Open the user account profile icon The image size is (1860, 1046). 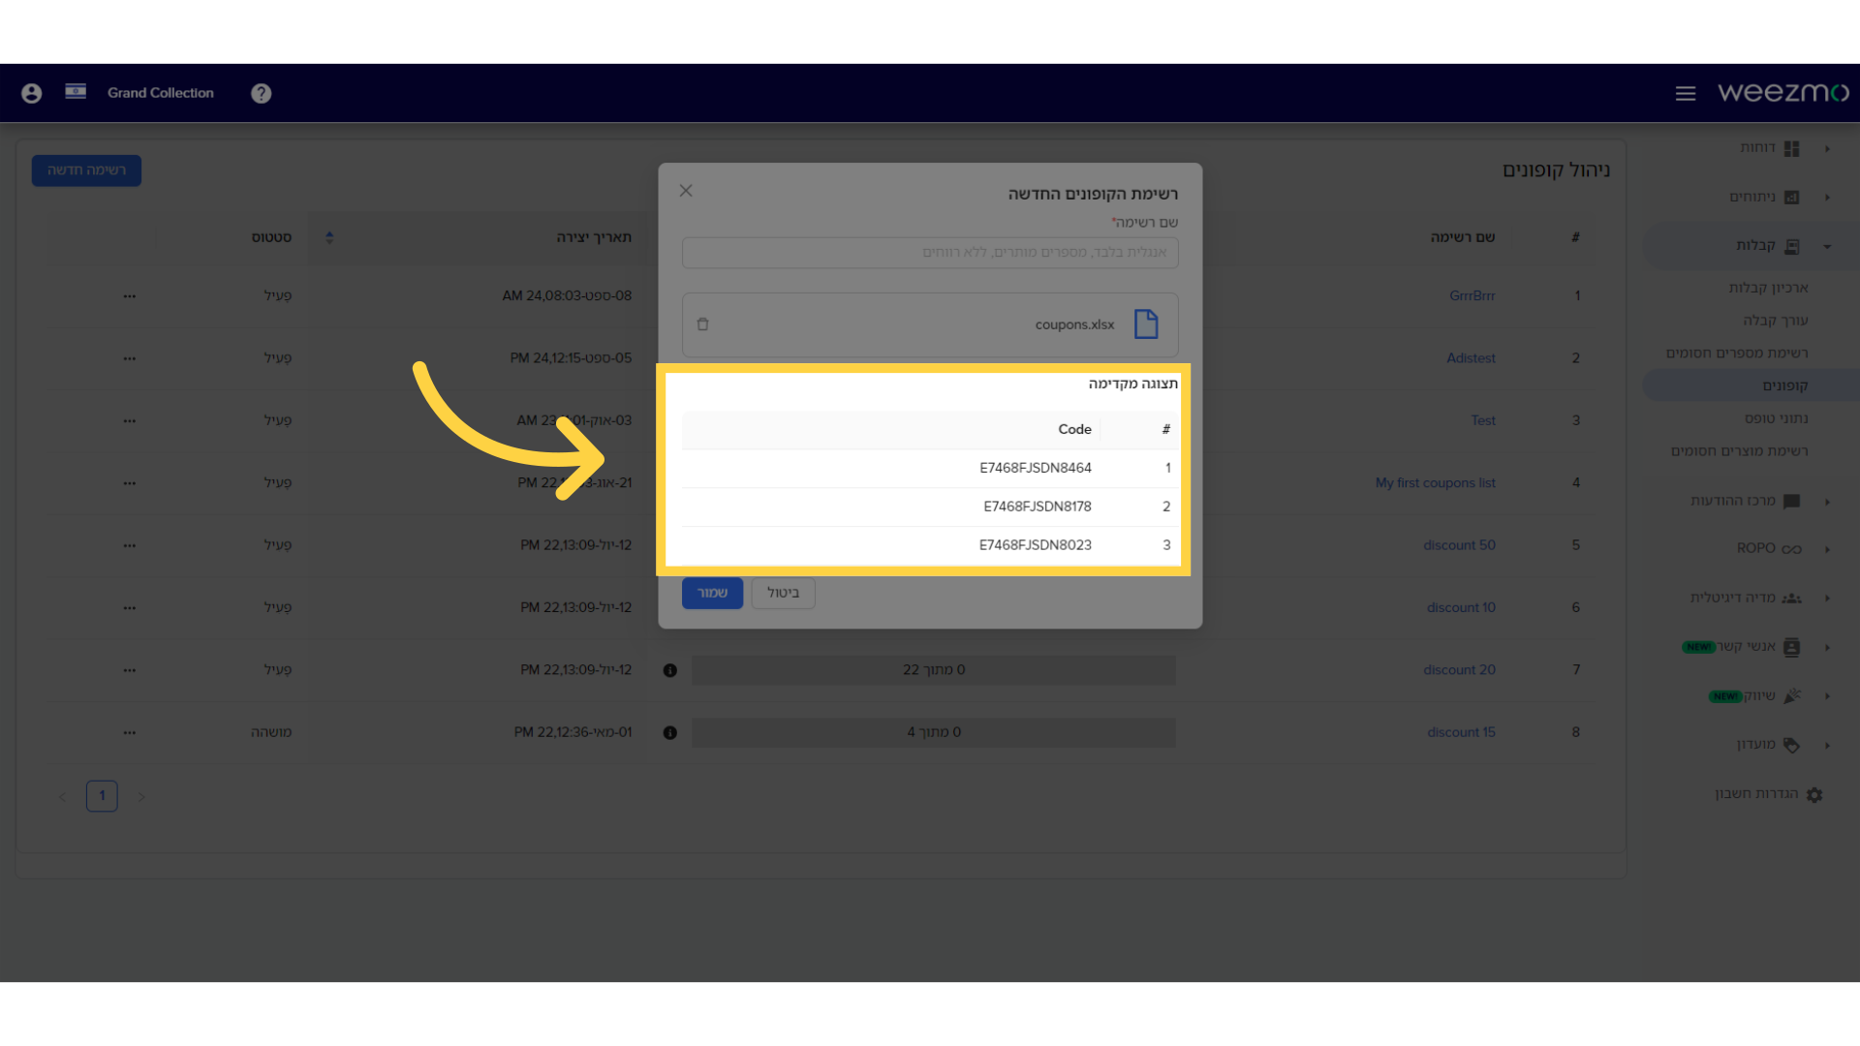click(31, 93)
